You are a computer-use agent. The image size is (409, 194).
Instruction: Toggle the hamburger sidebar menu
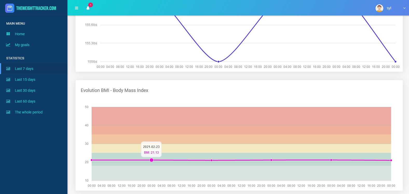(77, 8)
